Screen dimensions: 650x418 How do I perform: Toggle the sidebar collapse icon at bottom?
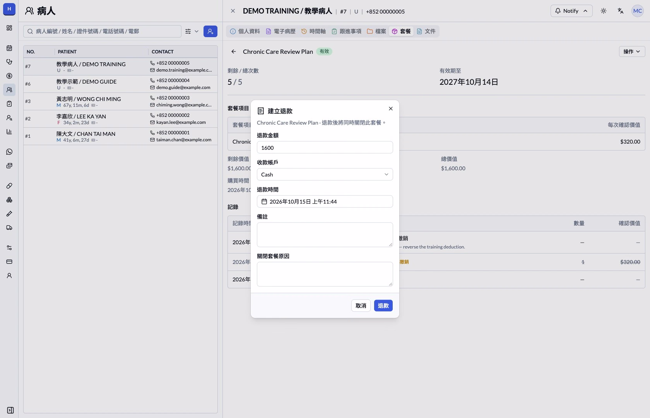click(10, 410)
